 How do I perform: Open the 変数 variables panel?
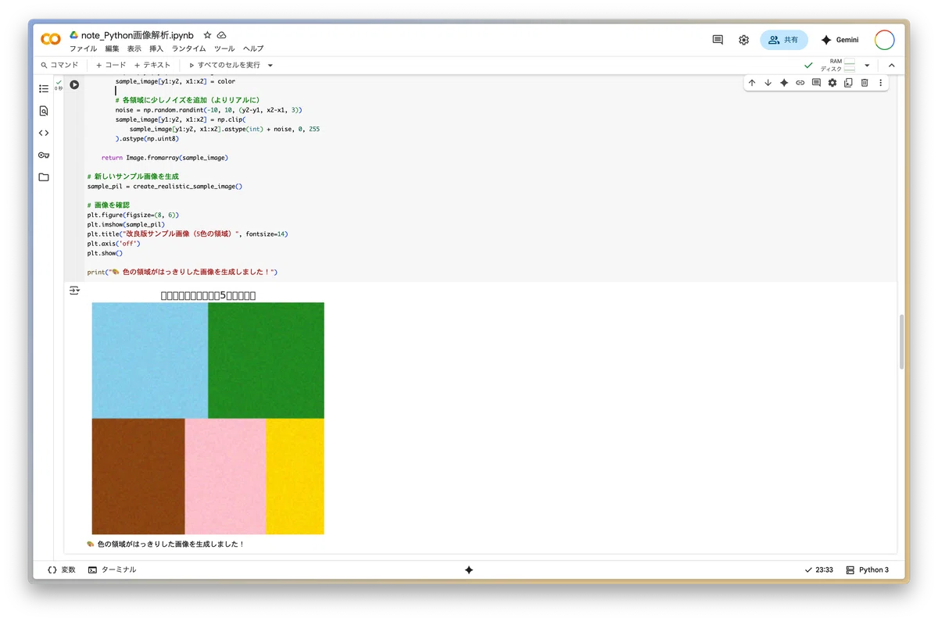coord(62,570)
